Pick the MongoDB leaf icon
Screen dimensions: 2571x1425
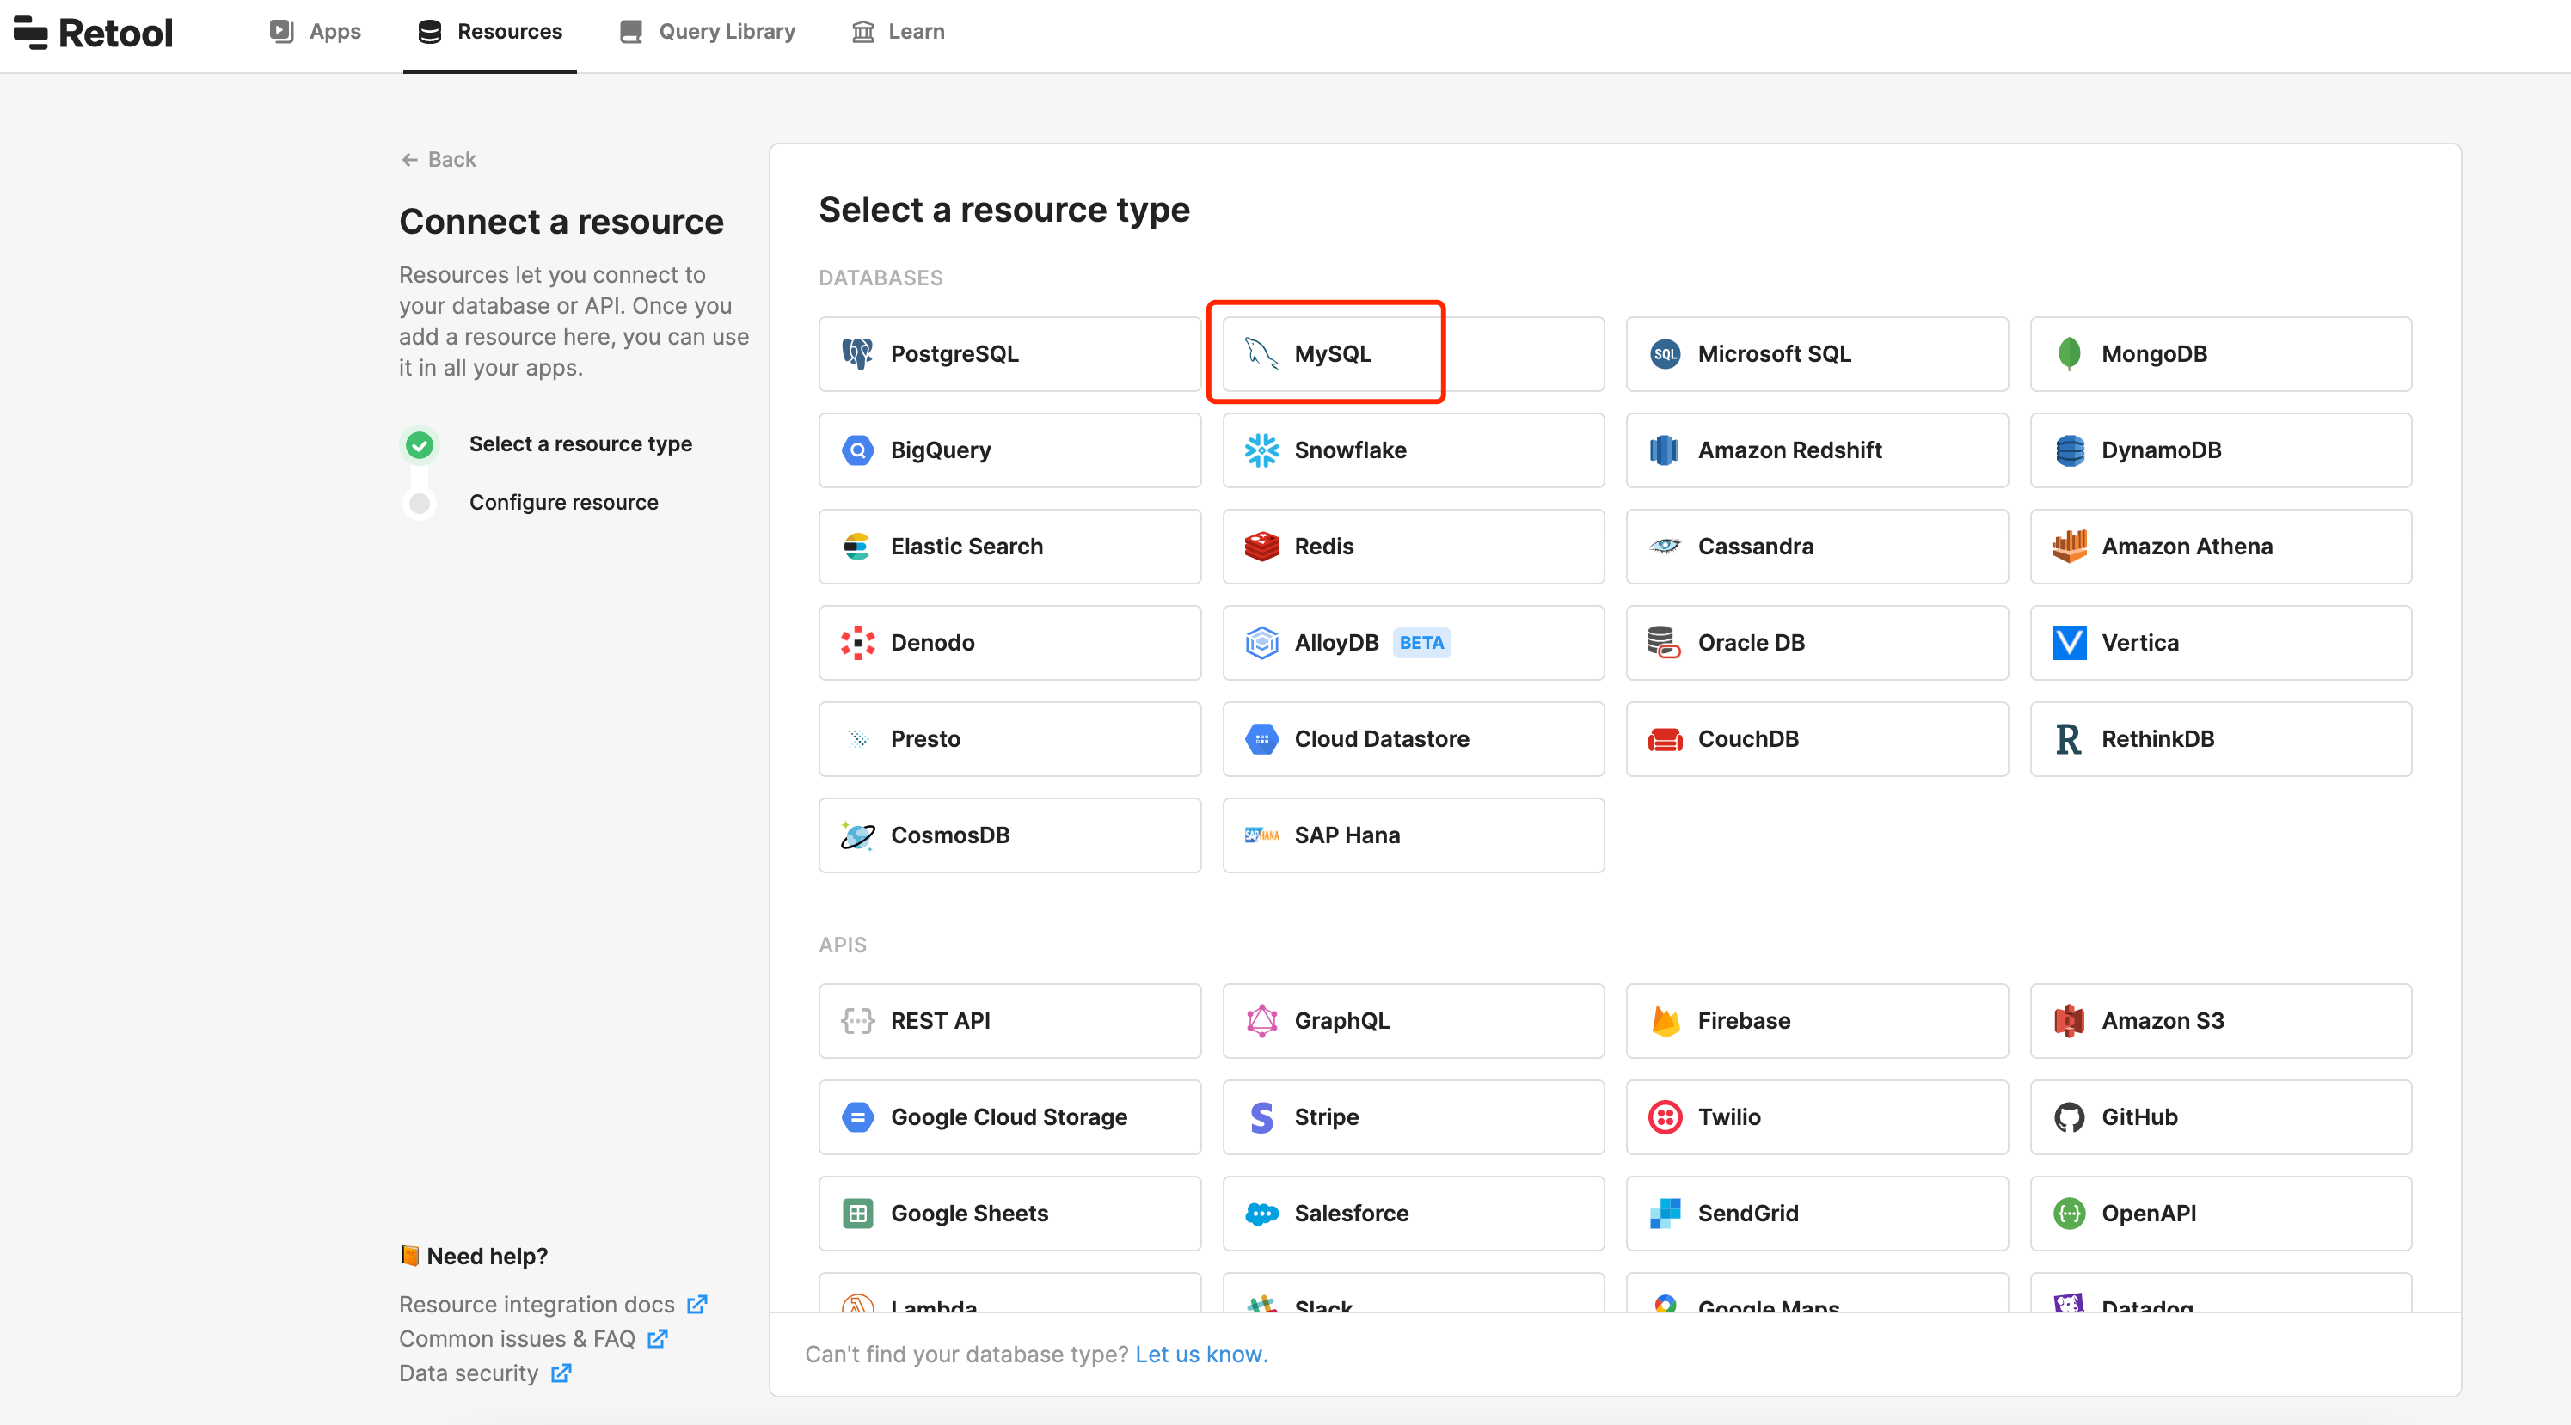2069,354
